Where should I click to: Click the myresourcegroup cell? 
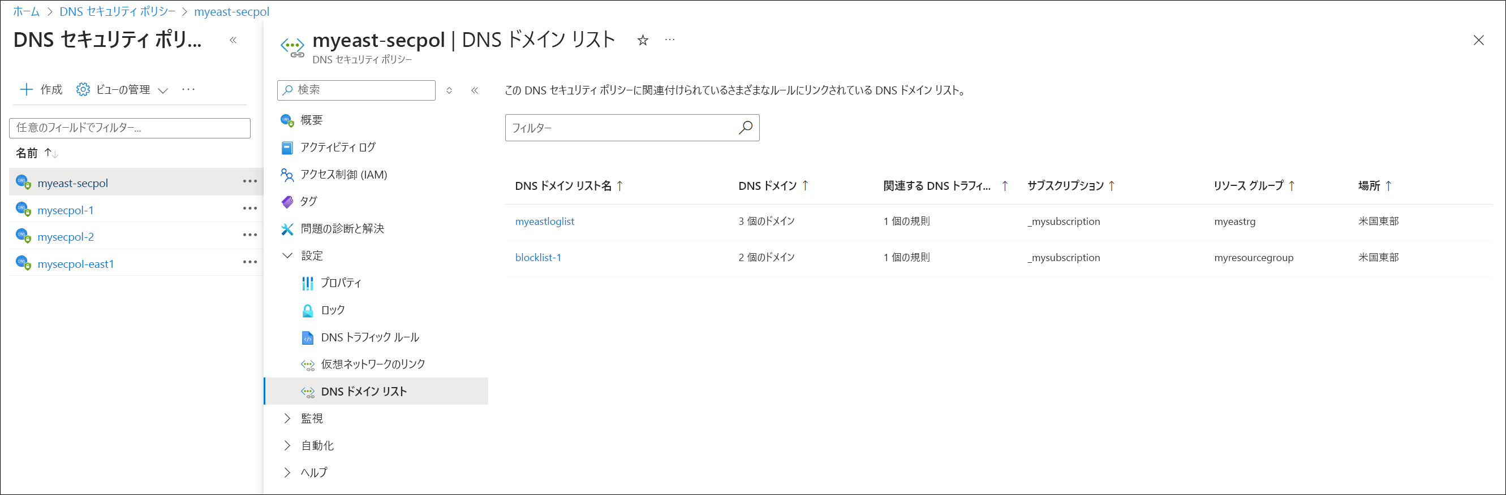click(x=1254, y=258)
